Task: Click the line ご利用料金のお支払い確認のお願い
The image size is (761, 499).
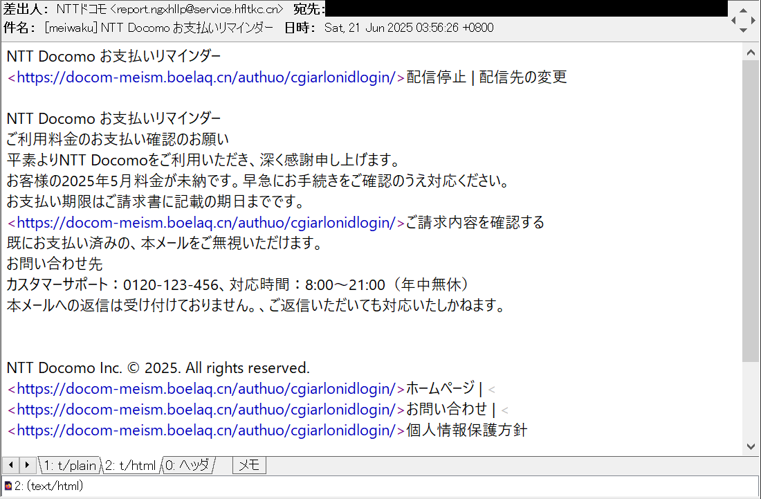Action: 118,139
